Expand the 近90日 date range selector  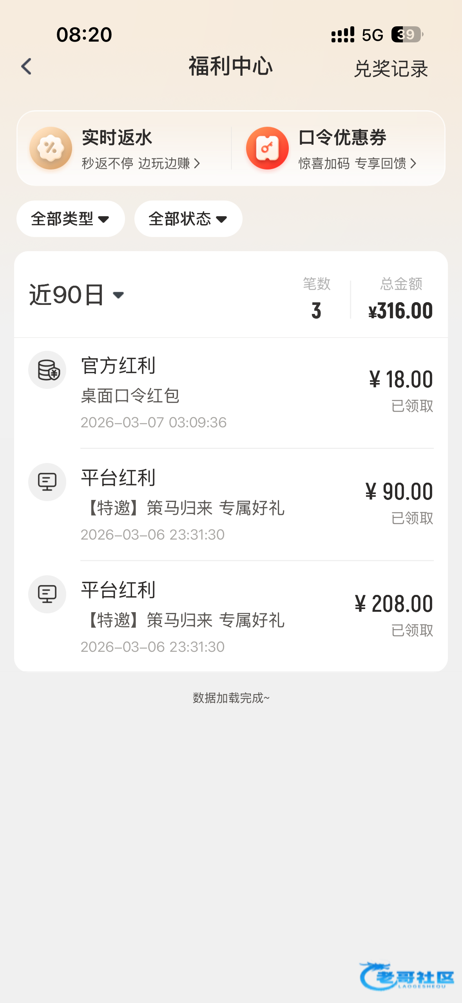tap(77, 295)
